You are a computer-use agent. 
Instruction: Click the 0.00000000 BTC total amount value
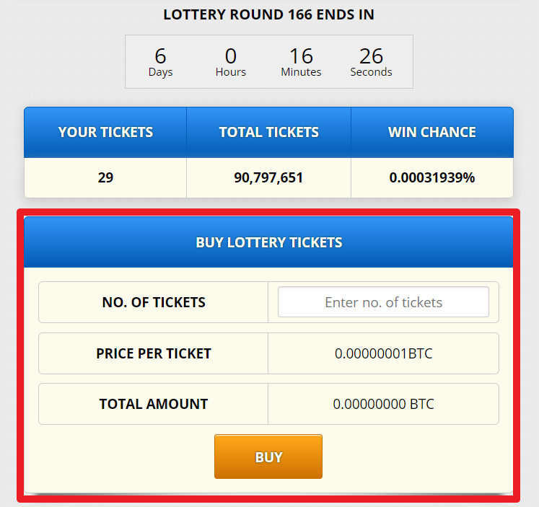[384, 404]
